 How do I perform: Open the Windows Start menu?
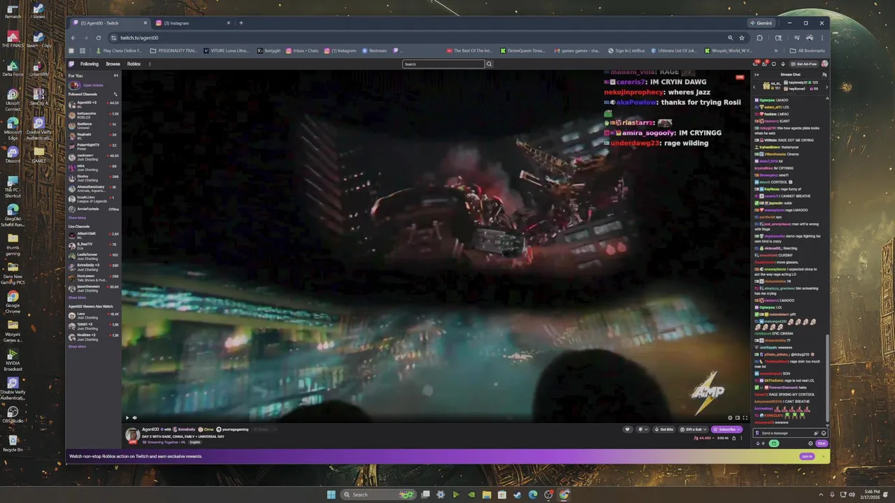pyautogui.click(x=331, y=495)
